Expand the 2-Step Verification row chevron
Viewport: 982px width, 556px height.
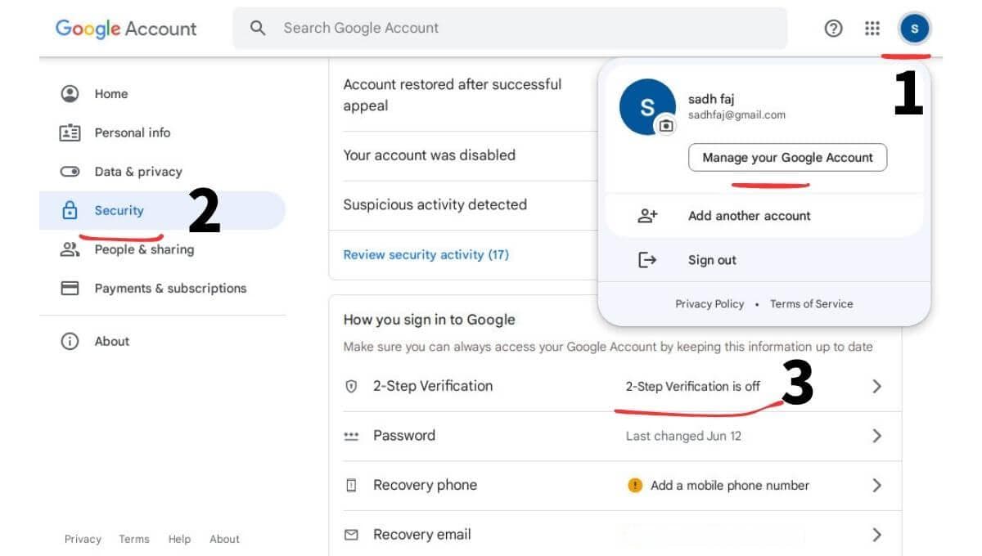point(876,386)
